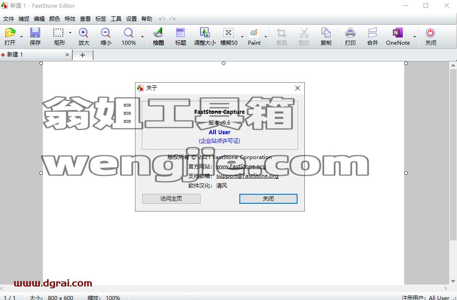The width and height of the screenshot is (457, 300).
Task: Click the redo arrow in the menu bar
Action: point(173,19)
